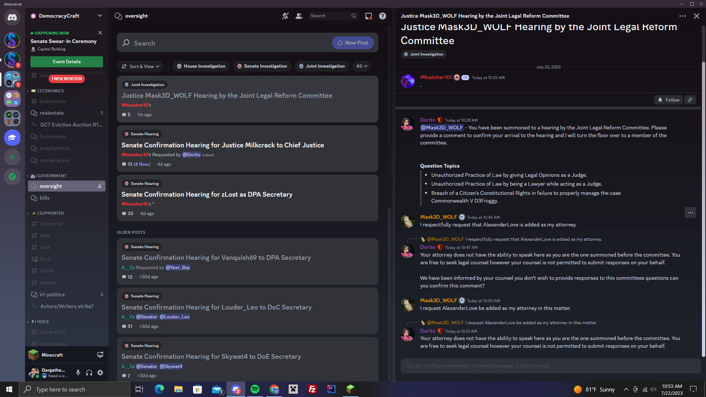
Task: Click Dorito's avatar on 10:28 AM message
Action: coord(407,124)
